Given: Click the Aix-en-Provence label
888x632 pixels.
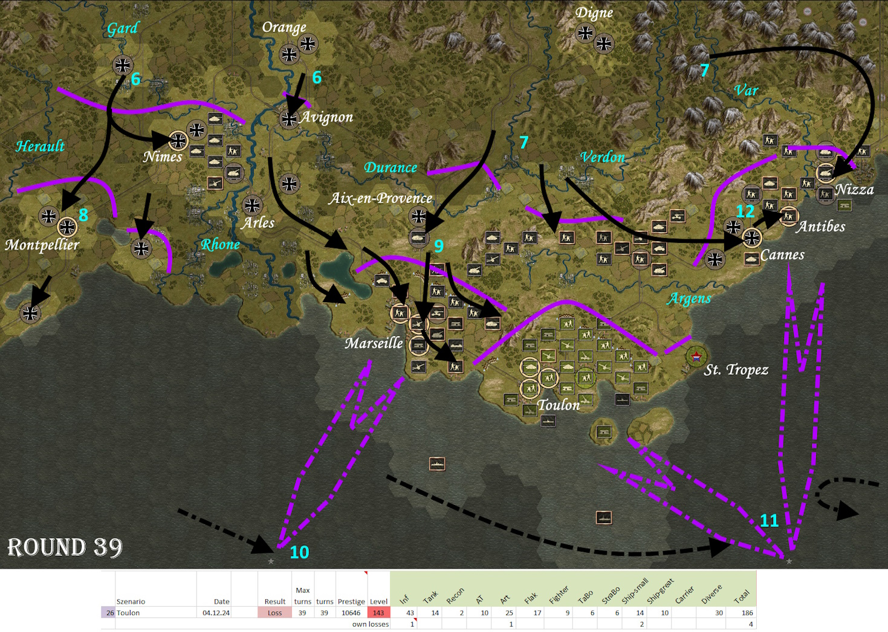Looking at the screenshot, I should tap(381, 198).
